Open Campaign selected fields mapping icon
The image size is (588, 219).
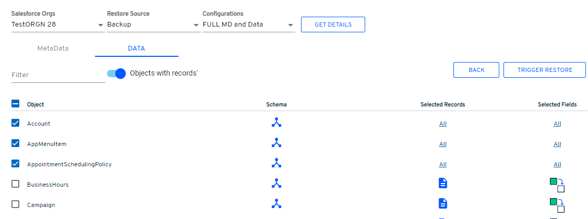pyautogui.click(x=557, y=205)
